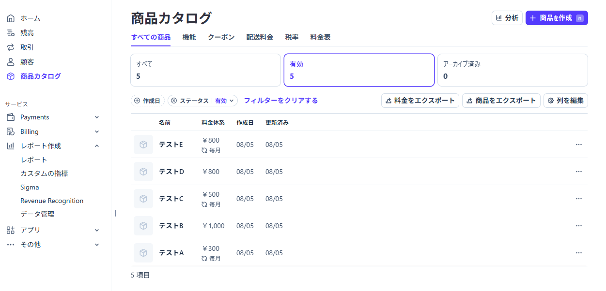Click the 商品を作成 button

coord(557,18)
